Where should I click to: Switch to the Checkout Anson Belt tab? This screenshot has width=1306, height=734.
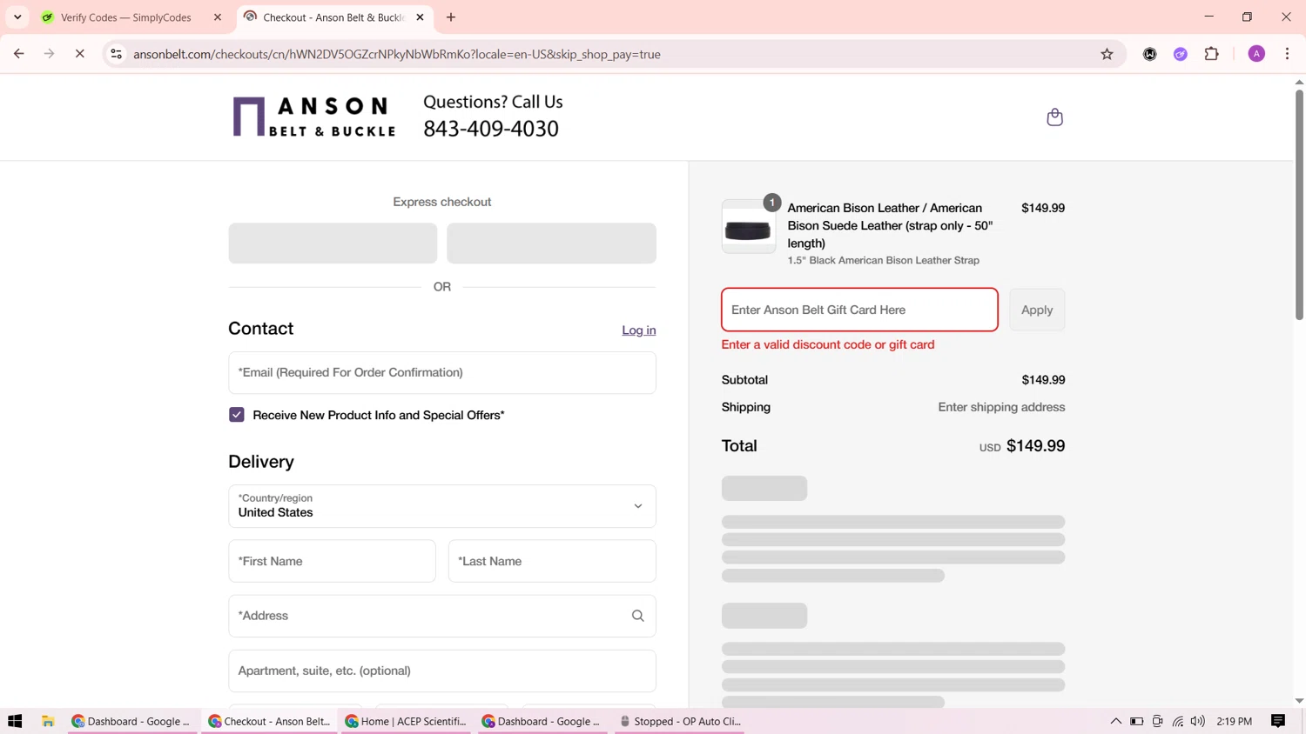pos(334,17)
